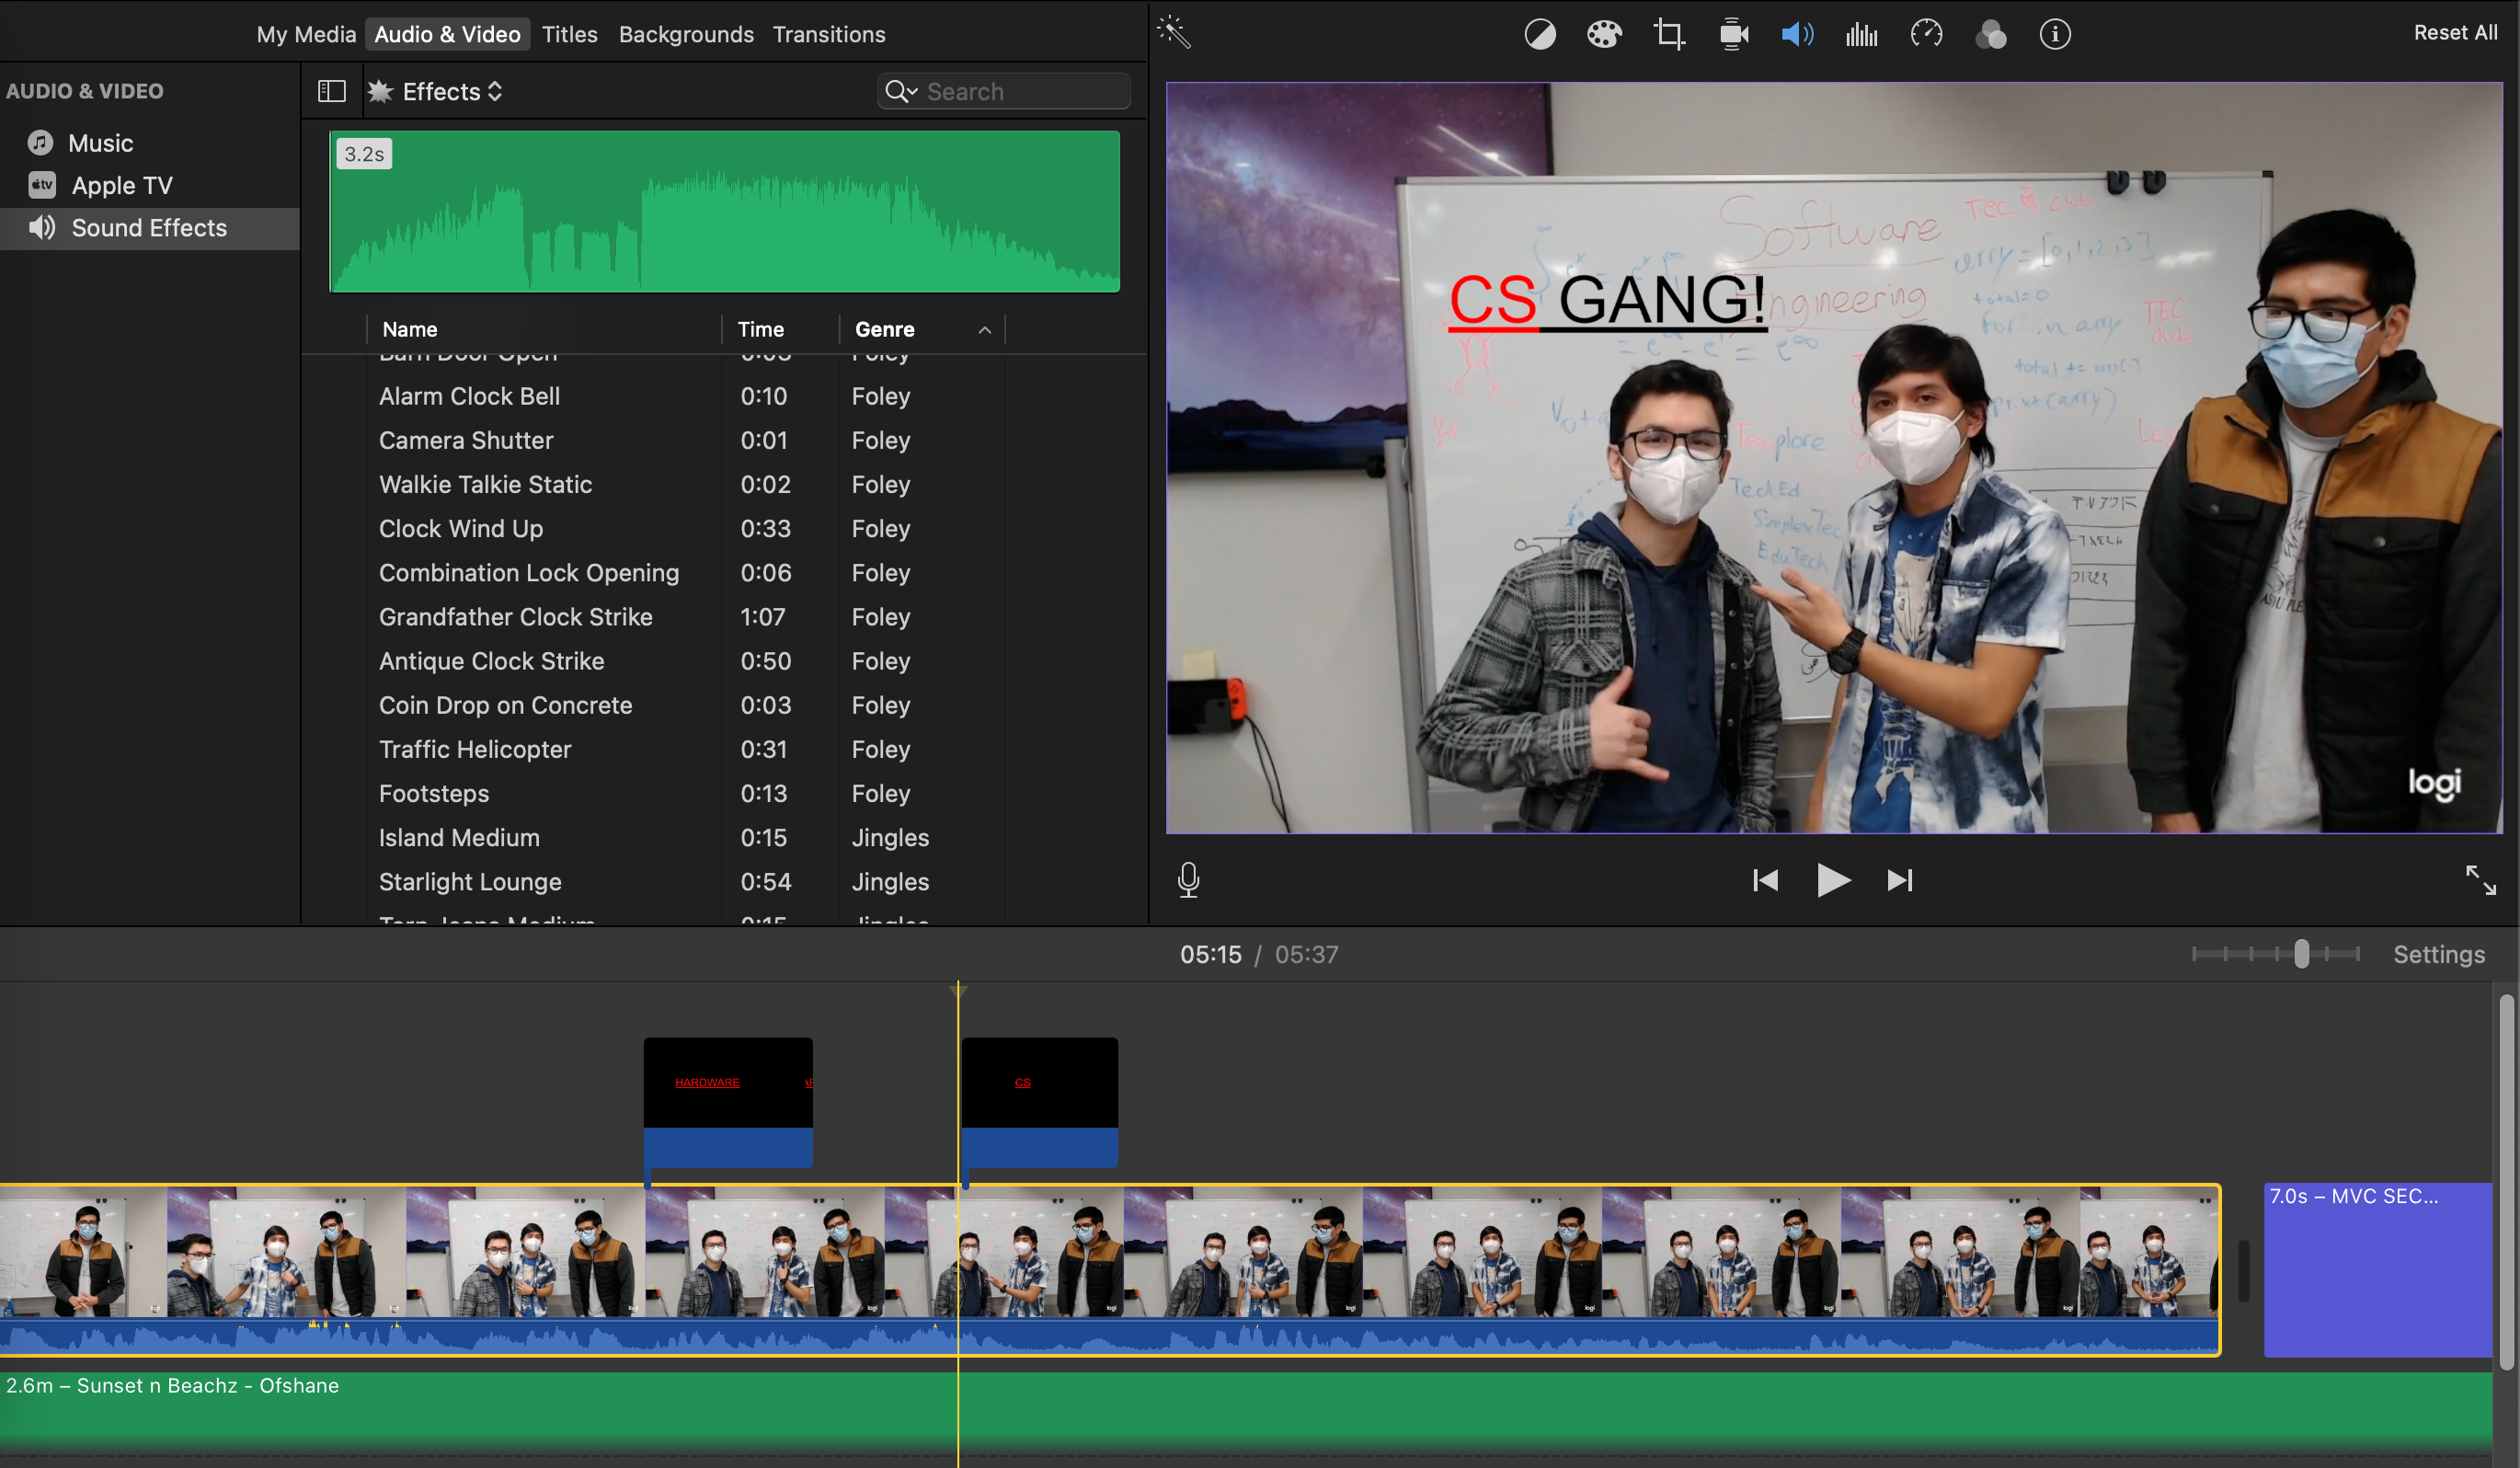Select Sound Effects in sidebar
2520x1468 pixels.
coord(150,228)
